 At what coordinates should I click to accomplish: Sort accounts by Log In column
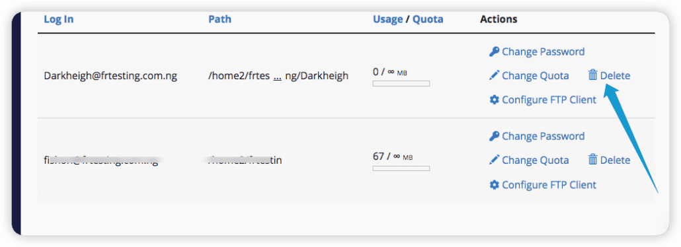[59, 20]
